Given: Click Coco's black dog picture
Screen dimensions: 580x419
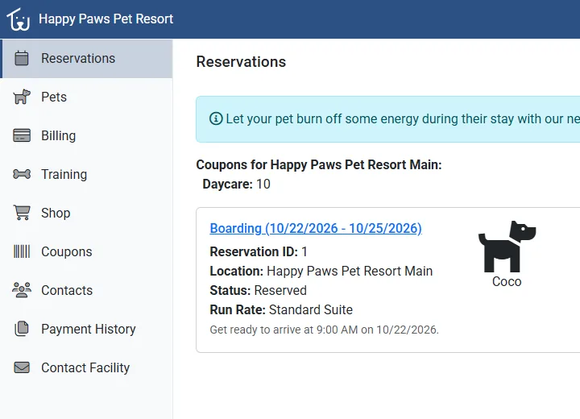Looking at the screenshot, I should [507, 247].
